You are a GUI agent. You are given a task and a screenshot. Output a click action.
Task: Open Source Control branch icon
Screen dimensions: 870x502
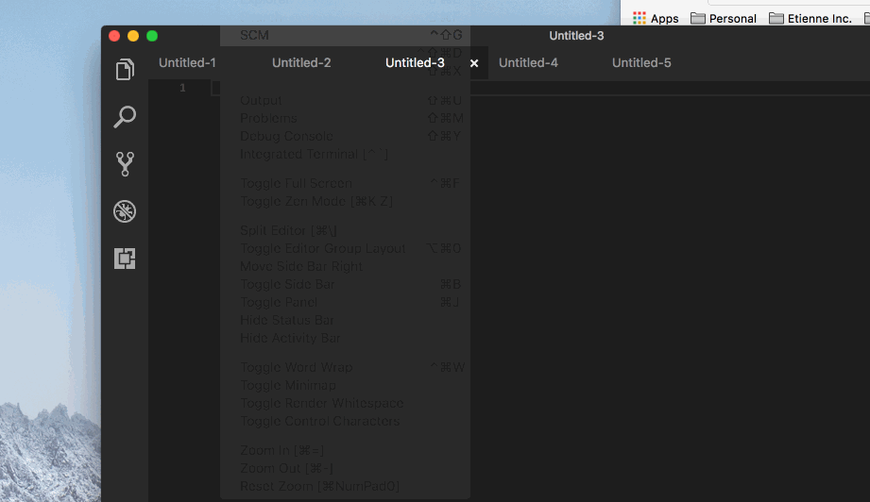[x=125, y=164]
